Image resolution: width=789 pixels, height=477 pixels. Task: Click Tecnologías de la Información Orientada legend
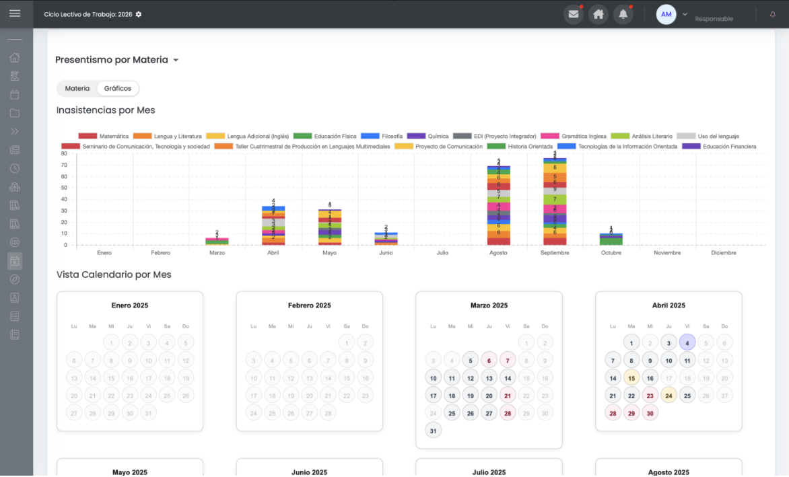tap(617, 146)
